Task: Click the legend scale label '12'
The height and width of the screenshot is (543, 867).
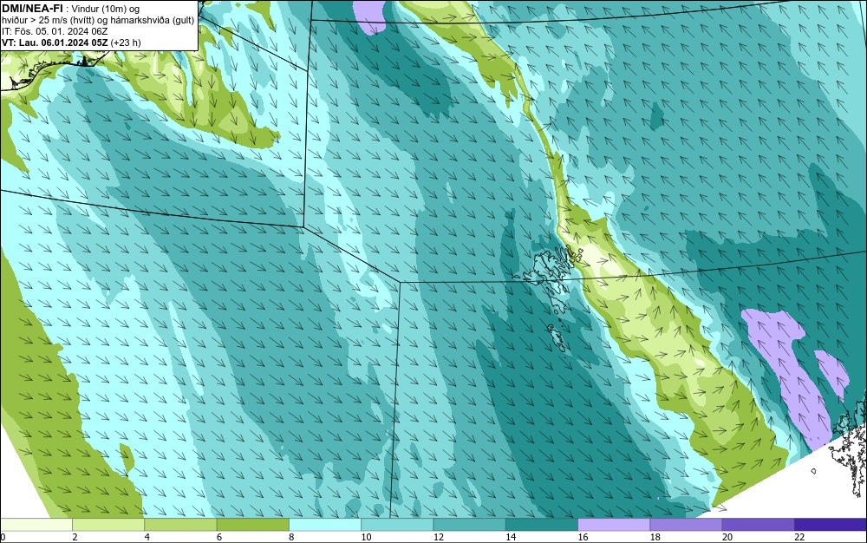Action: click(x=439, y=537)
